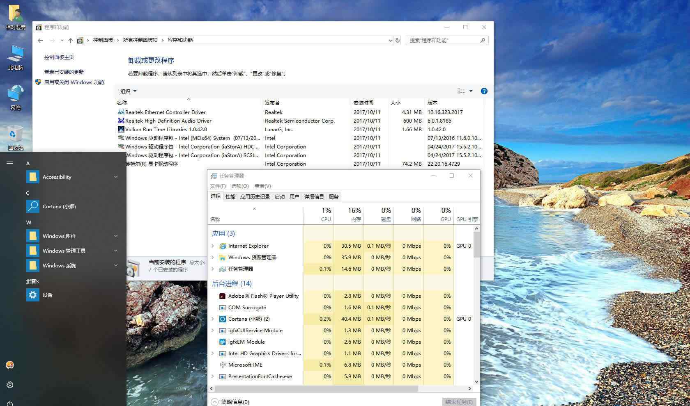The height and width of the screenshot is (406, 690).
Task: Click 所有控制面板项 in the breadcrumb
Action: point(140,40)
